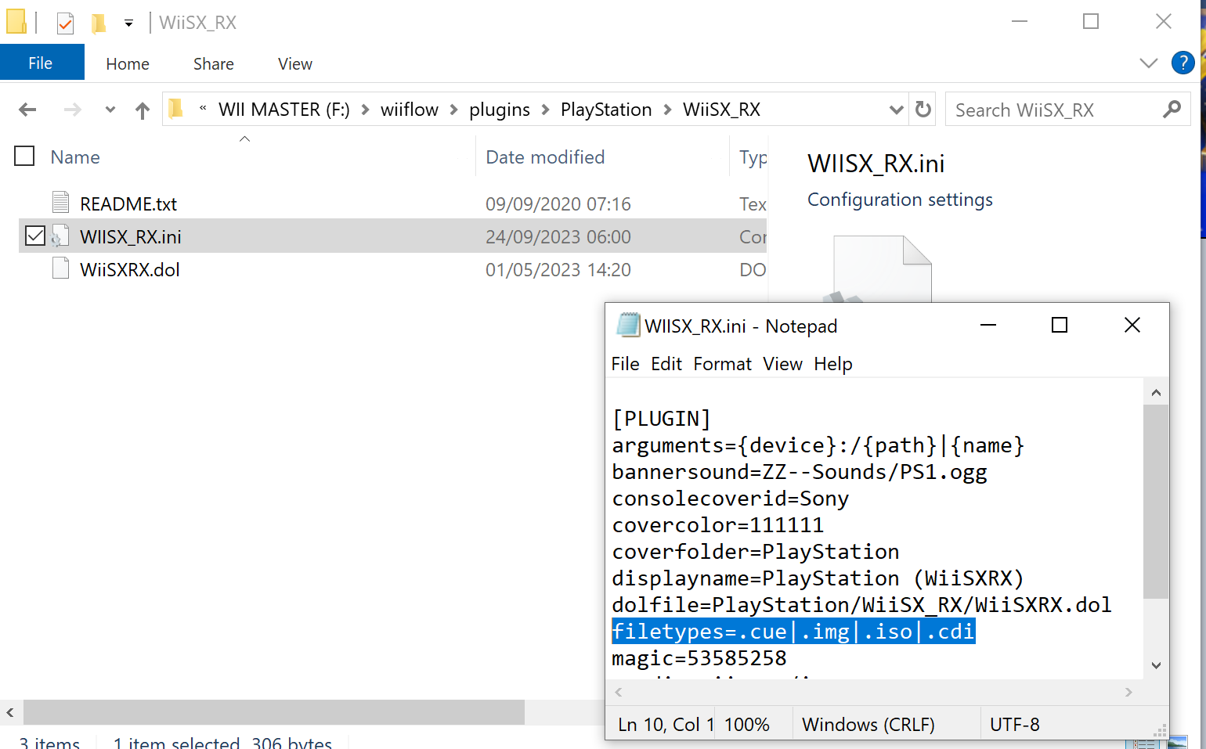Click the Notepad horizontal scroll right arrow

click(x=1128, y=692)
